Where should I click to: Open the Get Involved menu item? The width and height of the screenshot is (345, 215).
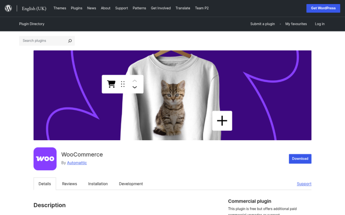click(x=161, y=8)
